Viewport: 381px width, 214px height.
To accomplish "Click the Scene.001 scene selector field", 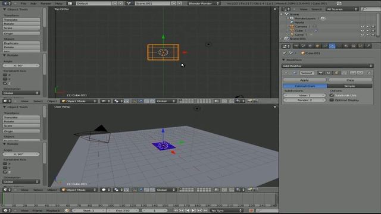I will click(152, 4).
